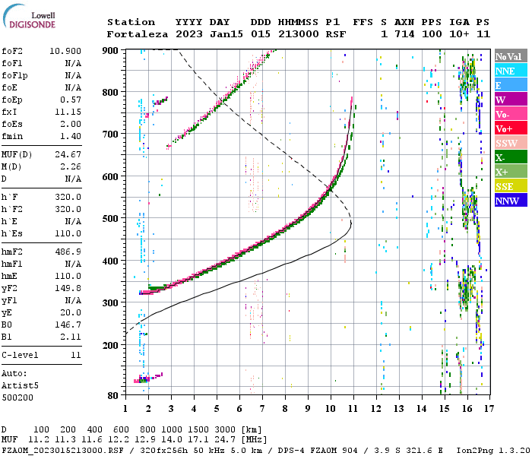
Task: Click the Ion2Png 1.3.20 version text
Action: tap(493, 451)
